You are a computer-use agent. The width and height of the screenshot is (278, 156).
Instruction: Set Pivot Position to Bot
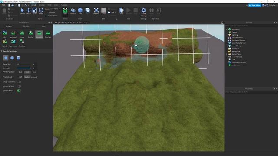click(x=20, y=72)
